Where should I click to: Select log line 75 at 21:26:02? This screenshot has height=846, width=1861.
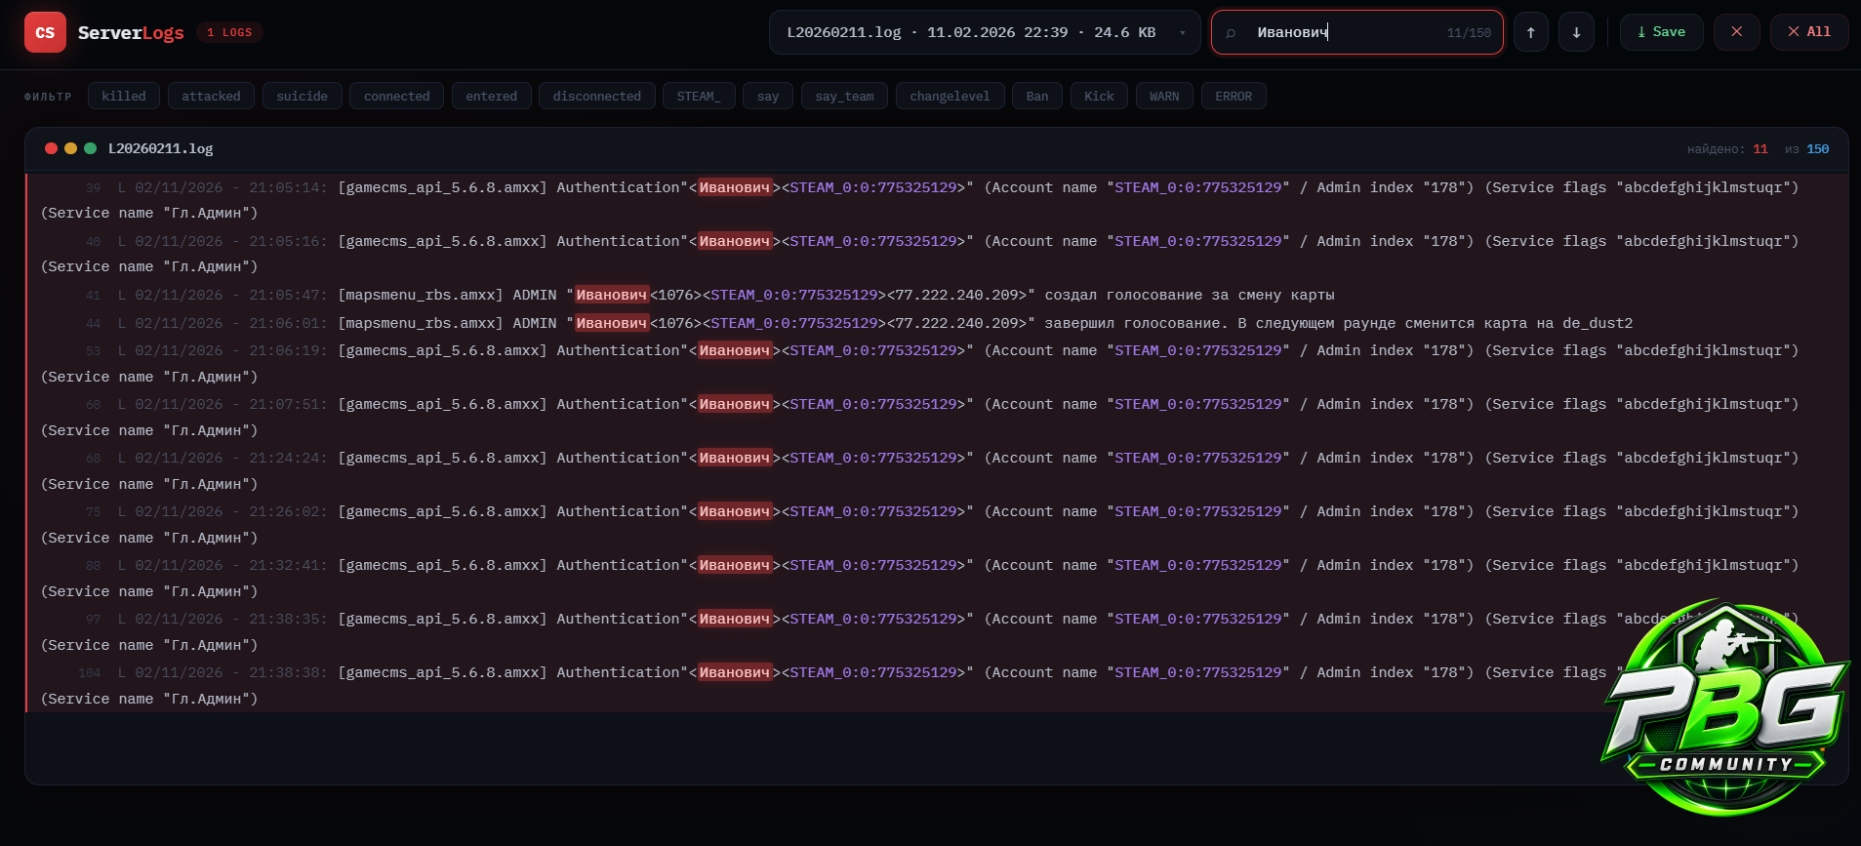936,524
